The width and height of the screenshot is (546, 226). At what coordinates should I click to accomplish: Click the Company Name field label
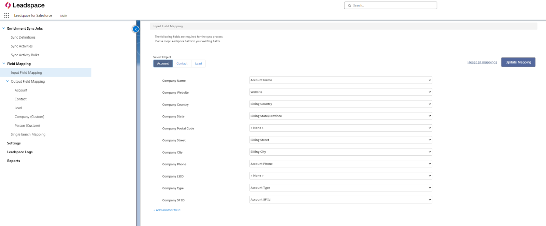coord(174,81)
